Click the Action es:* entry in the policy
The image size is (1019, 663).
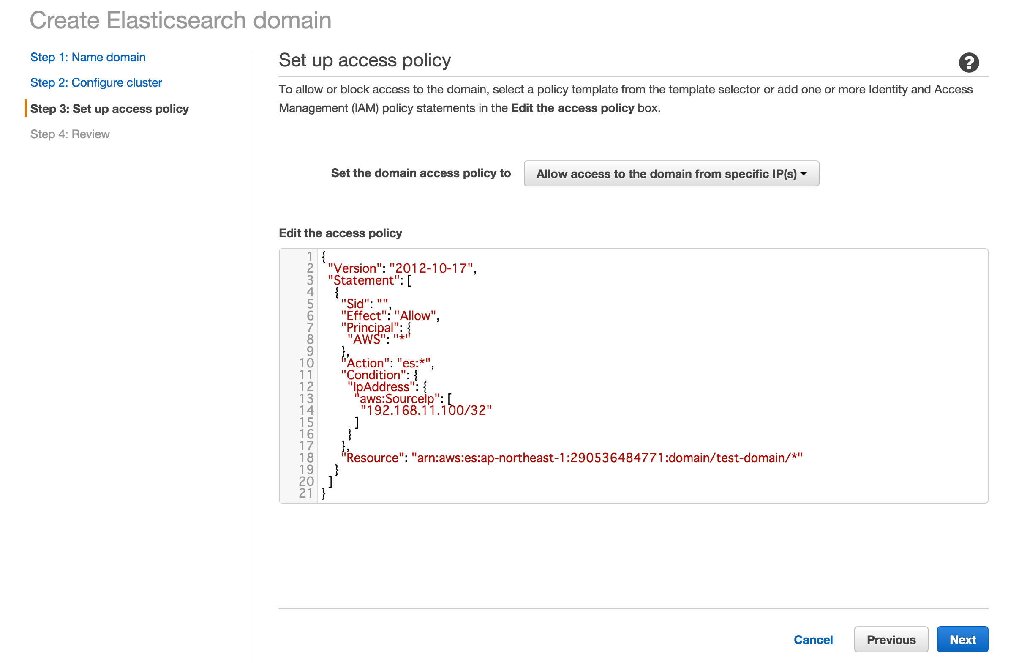coord(387,363)
